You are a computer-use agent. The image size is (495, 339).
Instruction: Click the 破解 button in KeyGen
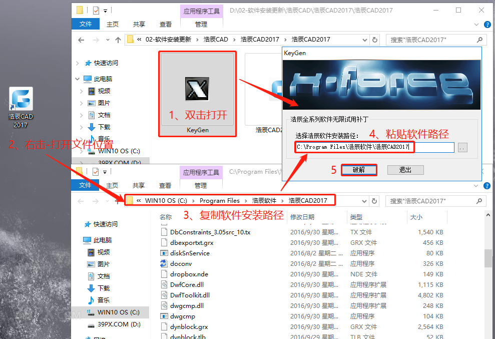pos(359,170)
